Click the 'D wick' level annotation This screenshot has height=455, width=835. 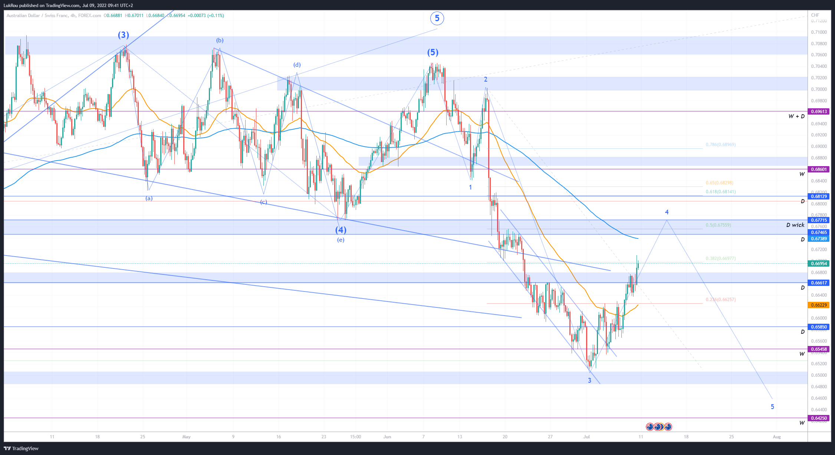795,225
